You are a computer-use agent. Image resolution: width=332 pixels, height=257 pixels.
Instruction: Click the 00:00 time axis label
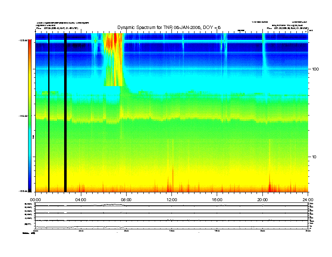click(35, 200)
